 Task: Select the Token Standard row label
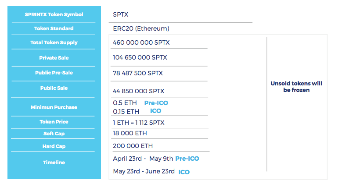point(54,29)
